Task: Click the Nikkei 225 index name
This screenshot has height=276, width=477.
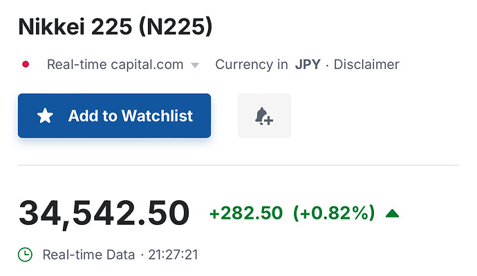Action: (x=73, y=27)
